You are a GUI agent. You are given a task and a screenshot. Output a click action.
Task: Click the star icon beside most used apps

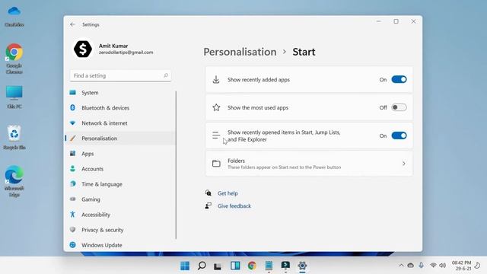click(216, 107)
